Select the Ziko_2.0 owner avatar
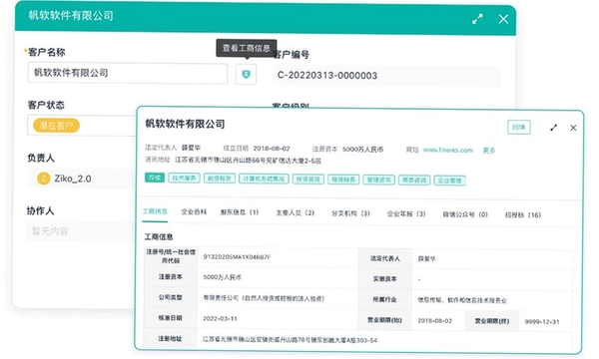The image size is (599, 359). (x=44, y=179)
